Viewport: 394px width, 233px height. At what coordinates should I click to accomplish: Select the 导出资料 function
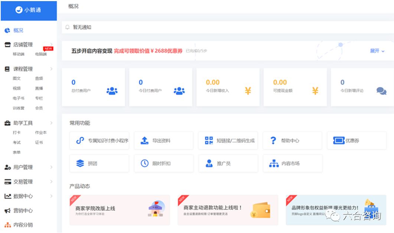pos(163,141)
